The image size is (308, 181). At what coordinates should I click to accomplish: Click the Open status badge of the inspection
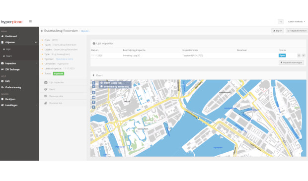(282, 56)
